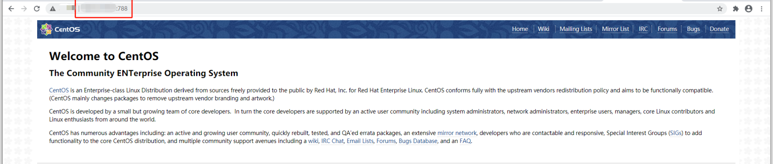Click the not-secure warning triangle icon
The width and height of the screenshot is (773, 164).
tap(53, 8)
